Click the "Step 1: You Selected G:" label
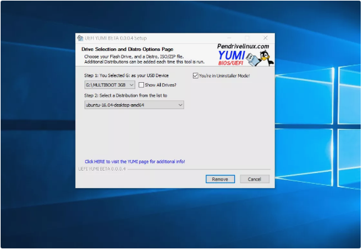 (x=127, y=76)
